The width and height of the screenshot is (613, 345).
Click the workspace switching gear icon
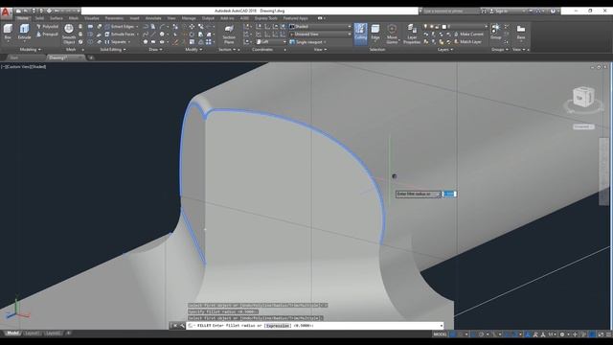coord(562,334)
